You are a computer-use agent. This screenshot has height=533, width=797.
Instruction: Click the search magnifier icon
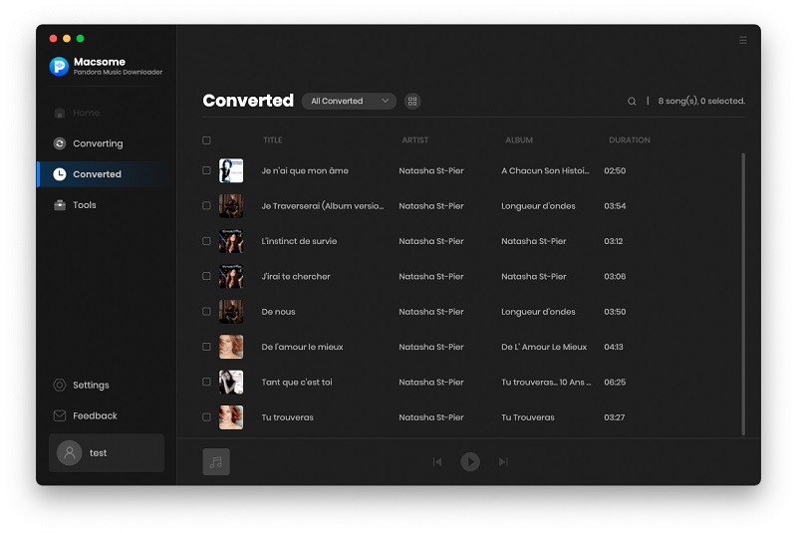pos(632,101)
